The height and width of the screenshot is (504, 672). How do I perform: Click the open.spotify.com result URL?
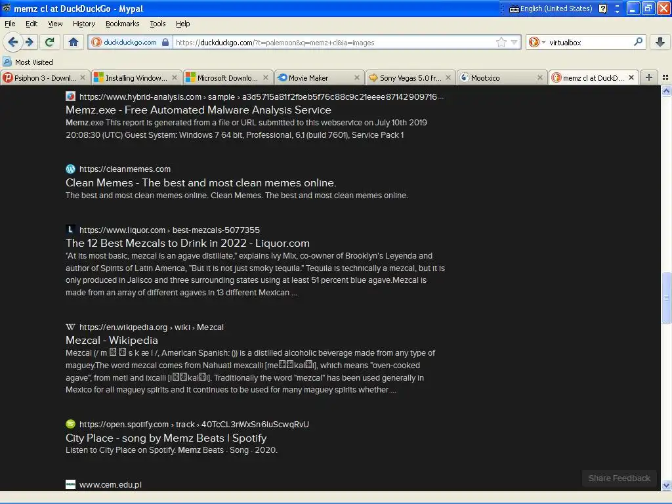[x=194, y=425]
